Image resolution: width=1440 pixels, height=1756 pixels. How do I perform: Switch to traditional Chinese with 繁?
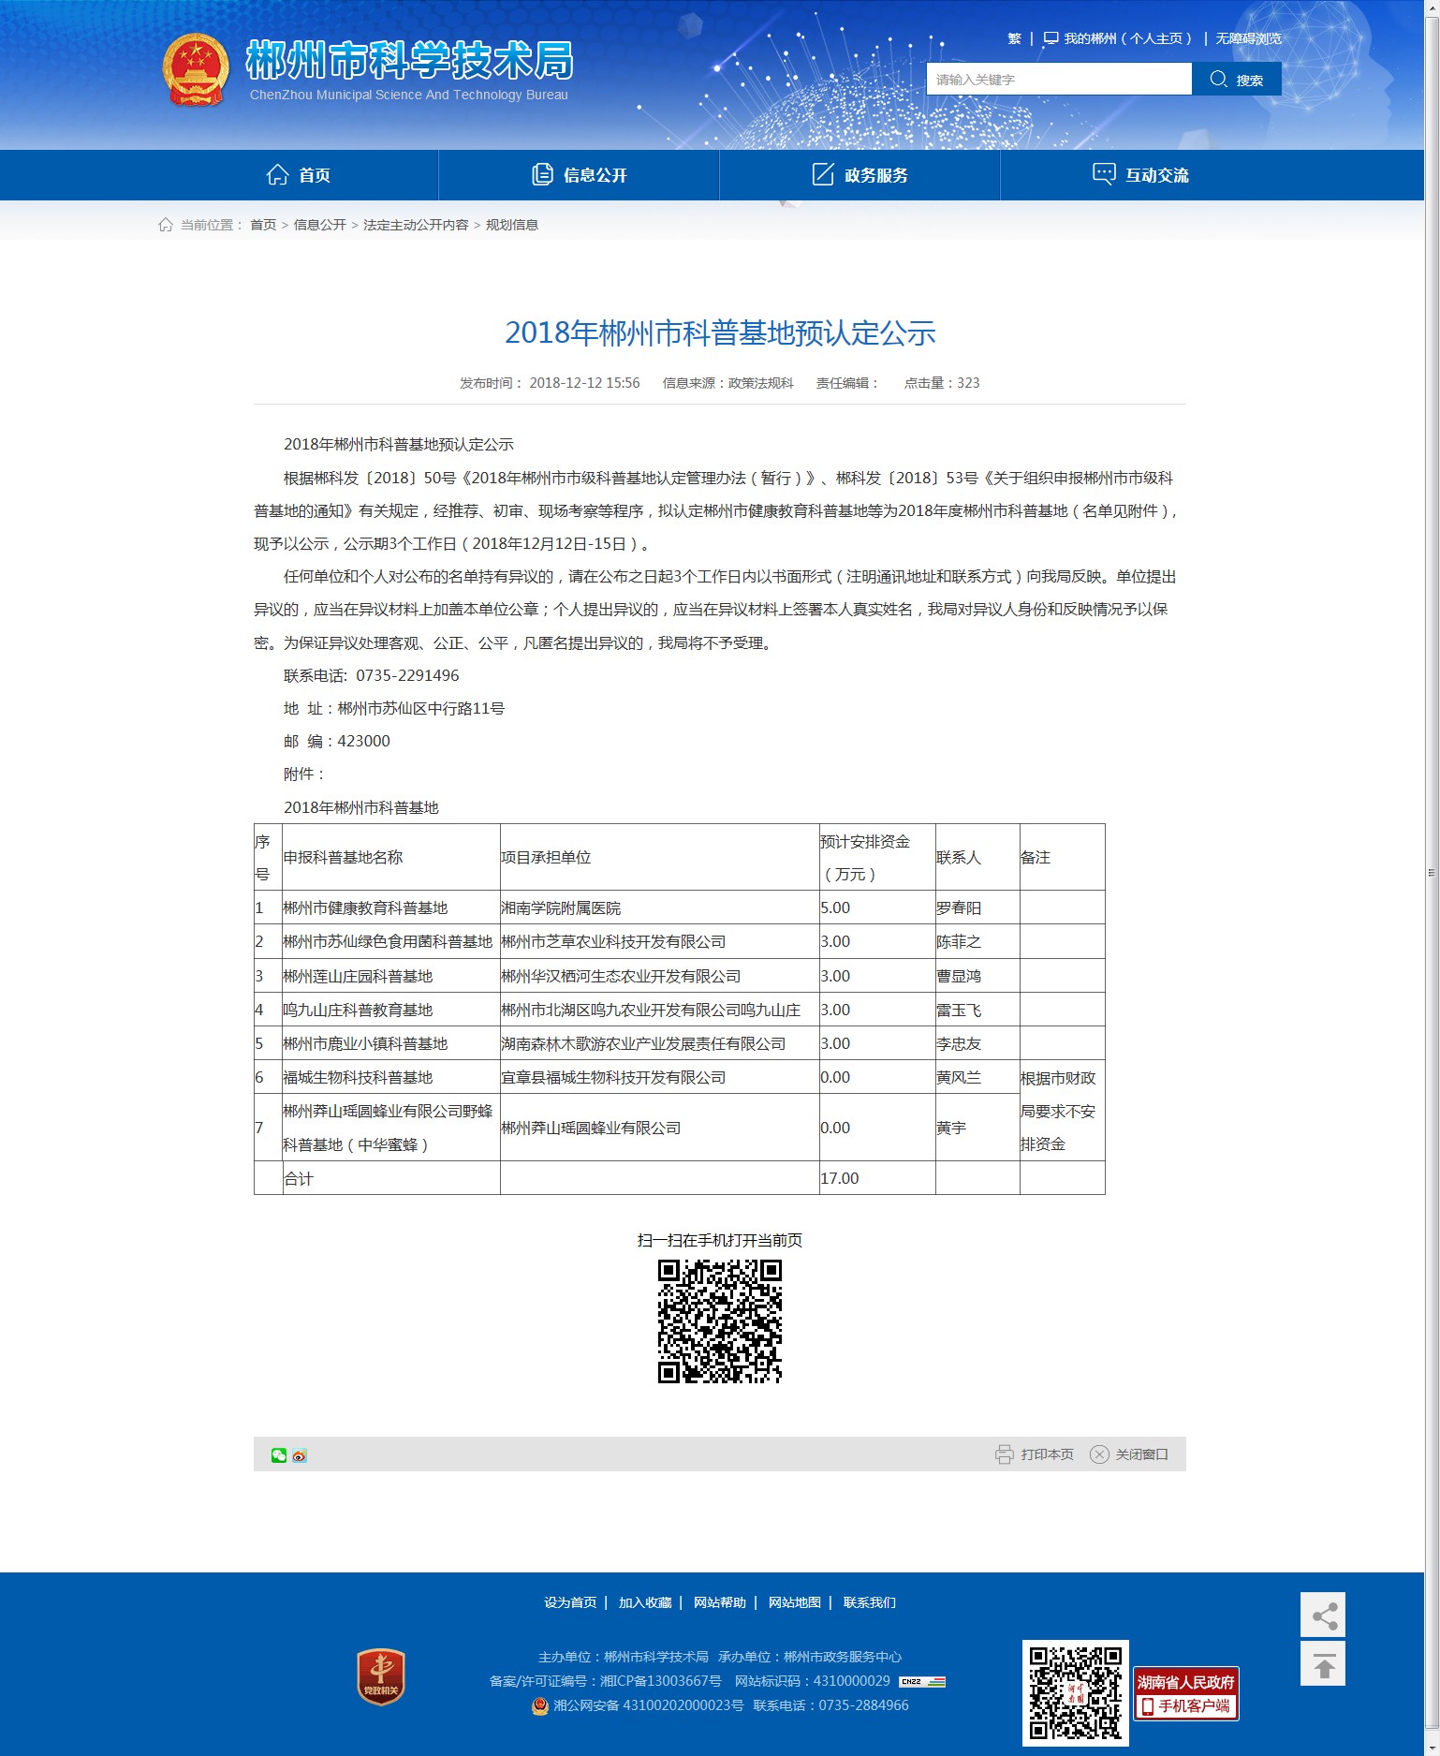pos(1014,38)
